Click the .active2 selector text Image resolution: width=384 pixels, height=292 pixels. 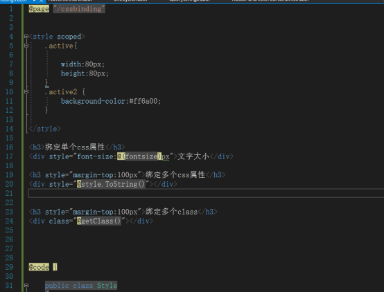pos(61,92)
